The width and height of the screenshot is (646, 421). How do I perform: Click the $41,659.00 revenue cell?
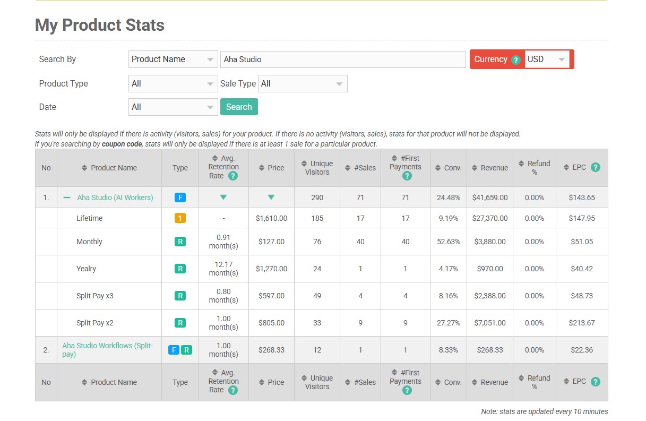[490, 197]
